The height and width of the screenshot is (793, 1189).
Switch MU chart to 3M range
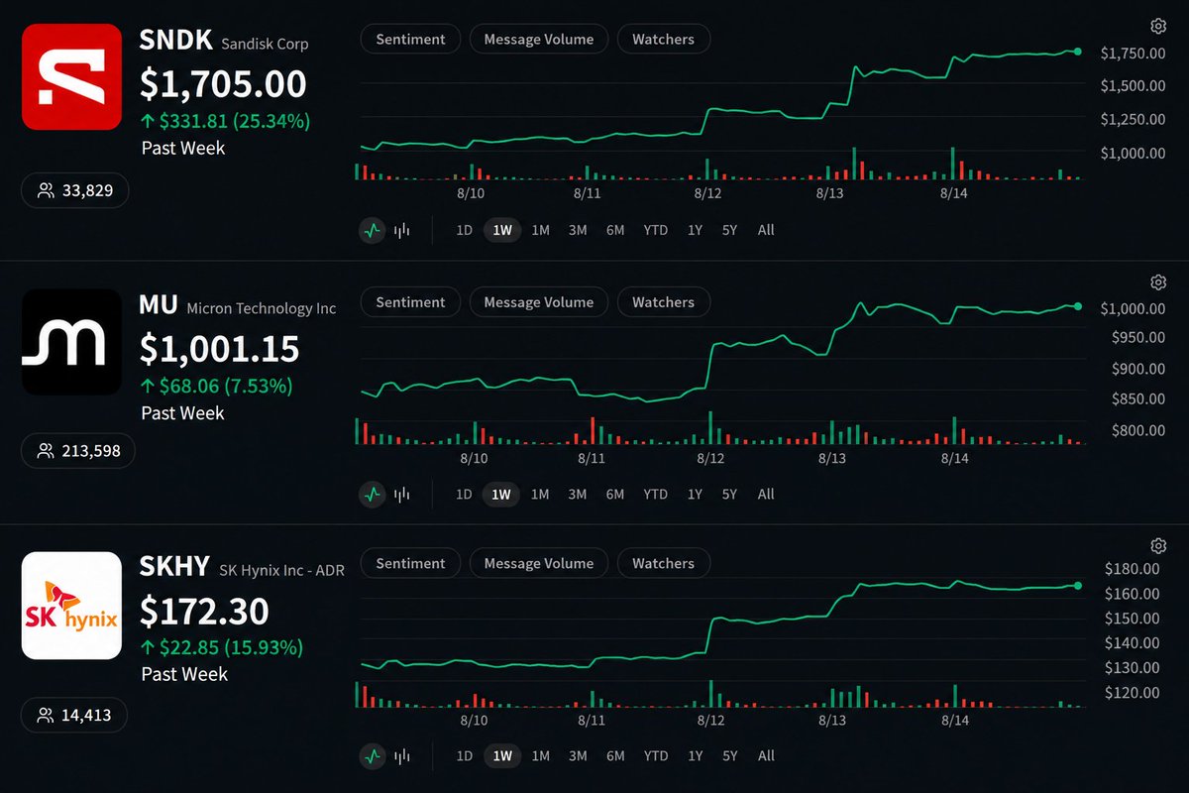tap(578, 494)
